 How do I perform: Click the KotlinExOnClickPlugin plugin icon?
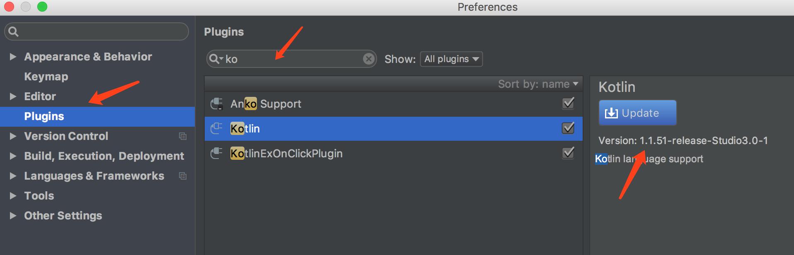(x=216, y=153)
